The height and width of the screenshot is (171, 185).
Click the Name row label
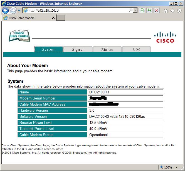(24, 92)
